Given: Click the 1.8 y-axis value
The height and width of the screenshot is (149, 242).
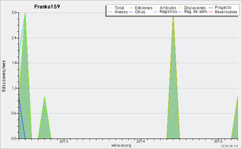Looking at the screenshot, I should point(14,63).
